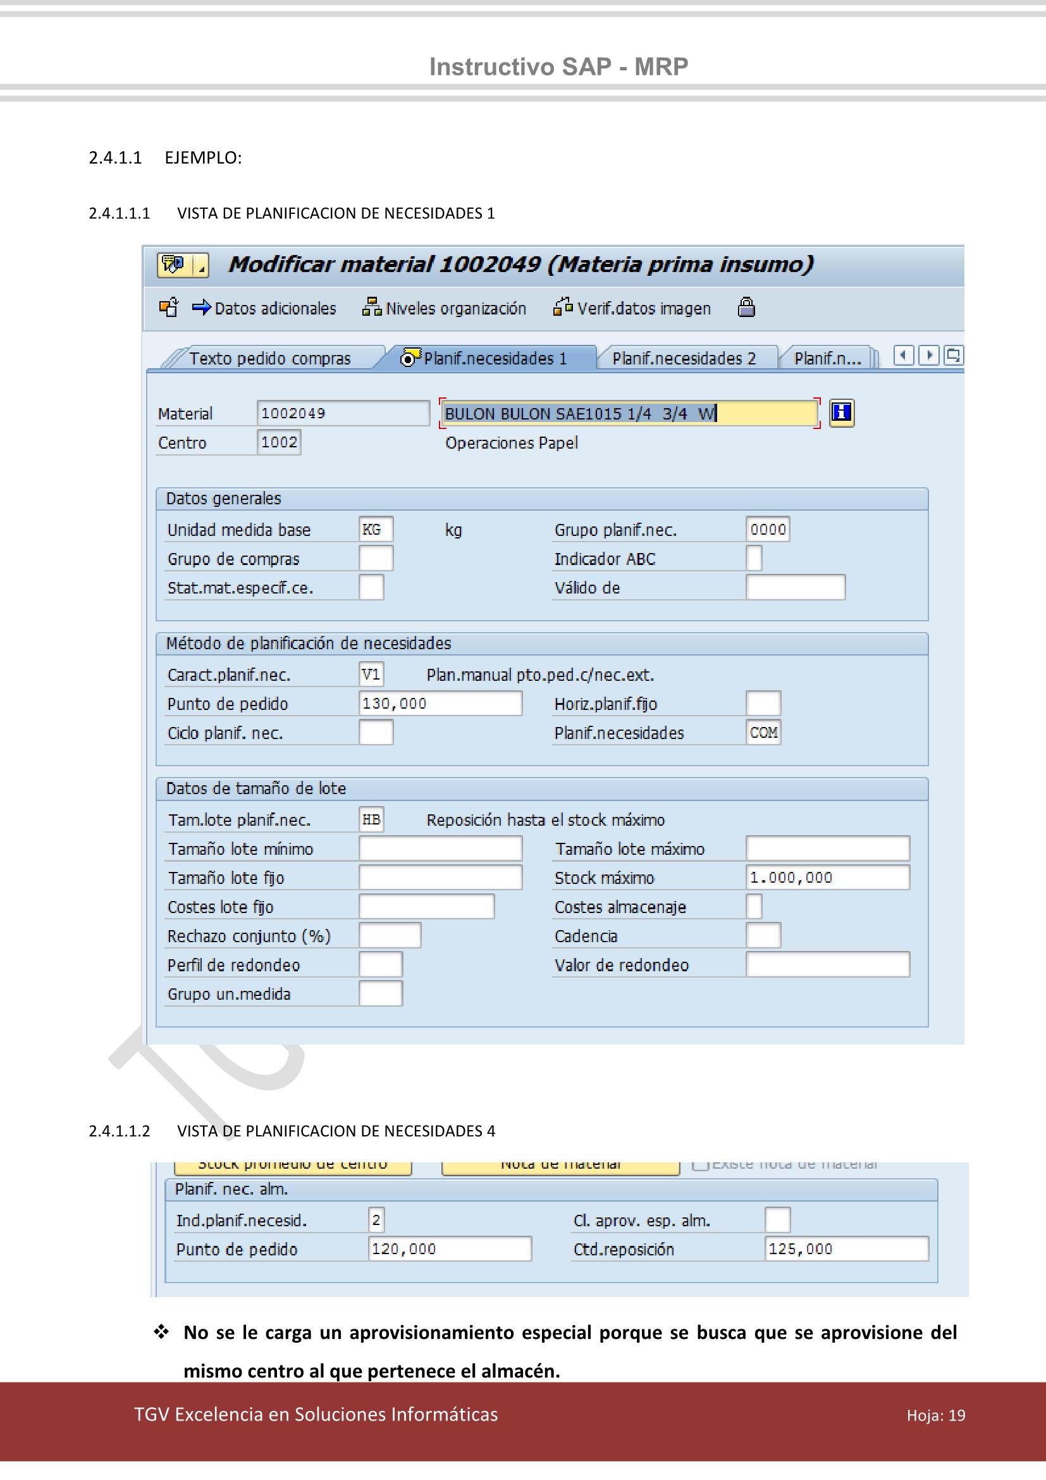Open the Caract.planif.nec. value selector showing V1
The image size is (1046, 1480).
click(372, 674)
